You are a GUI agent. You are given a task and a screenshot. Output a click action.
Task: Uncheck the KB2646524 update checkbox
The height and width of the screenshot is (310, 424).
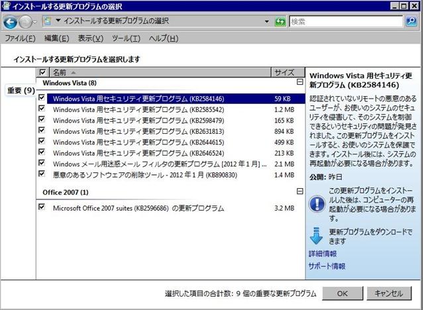pos(42,152)
